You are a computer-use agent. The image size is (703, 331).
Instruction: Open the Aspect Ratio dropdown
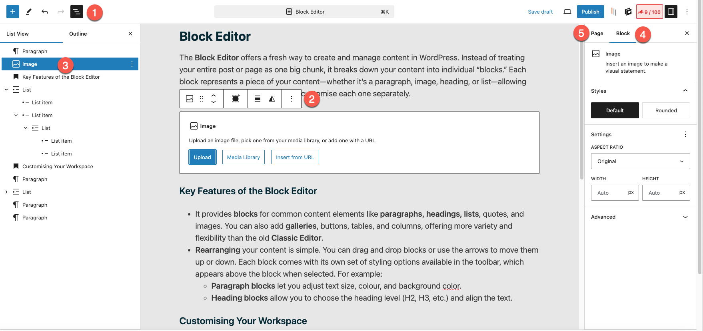640,161
